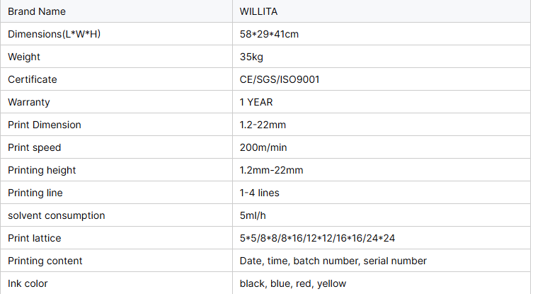533x294 pixels.
Task: Select the Brand Name label cell
Action: 36,11
